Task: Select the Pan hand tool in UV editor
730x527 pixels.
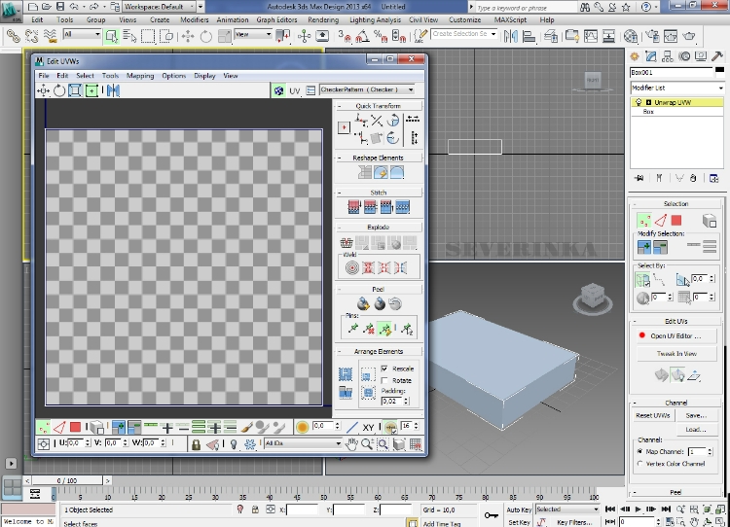Action: [x=351, y=443]
